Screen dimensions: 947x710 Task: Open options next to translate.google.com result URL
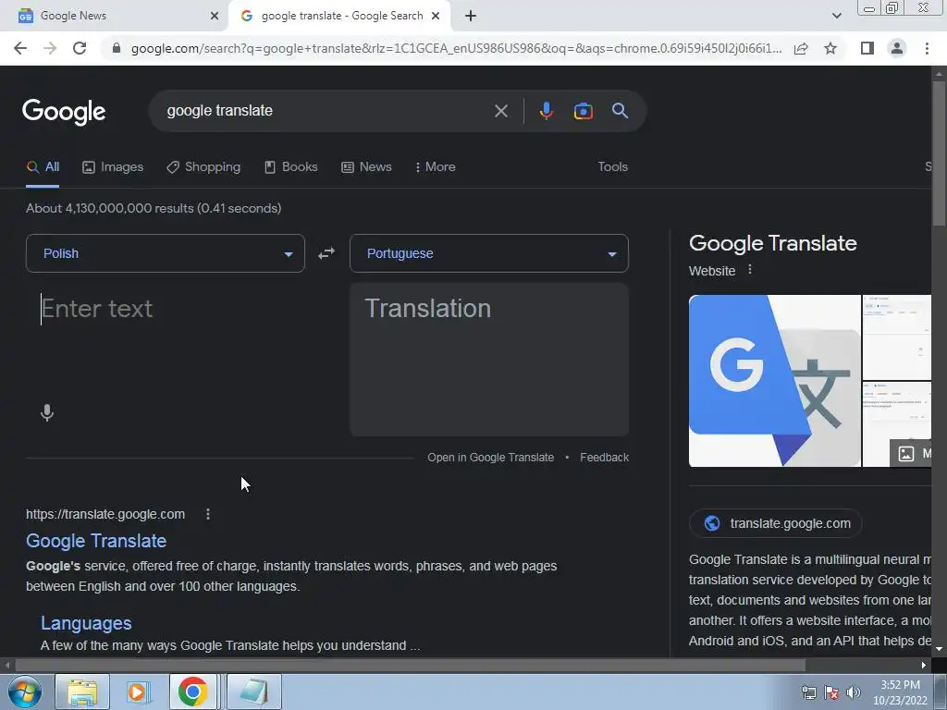point(208,514)
